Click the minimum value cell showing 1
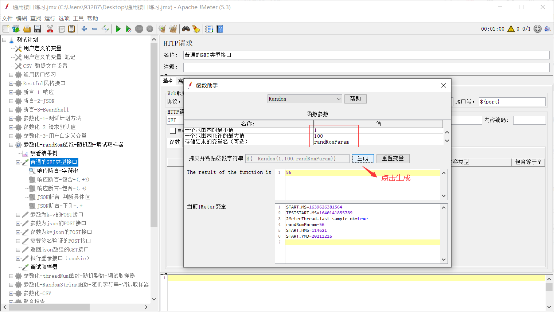Image resolution: width=554 pixels, height=312 pixels. (378, 130)
